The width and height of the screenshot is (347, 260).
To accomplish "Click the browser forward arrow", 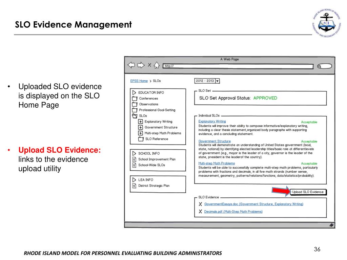I will 141,65.
